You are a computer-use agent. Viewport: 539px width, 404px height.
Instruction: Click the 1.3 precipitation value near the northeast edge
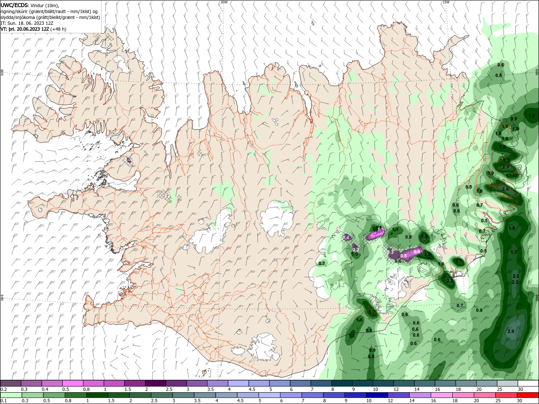coord(531,116)
